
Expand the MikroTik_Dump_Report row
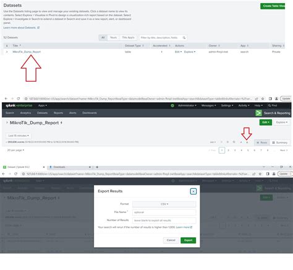pos(7,52)
